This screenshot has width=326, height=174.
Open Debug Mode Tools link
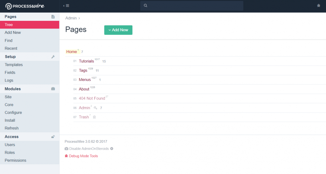(x=83, y=156)
